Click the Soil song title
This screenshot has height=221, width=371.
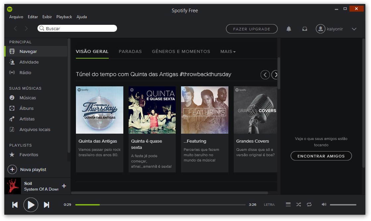click(28, 184)
